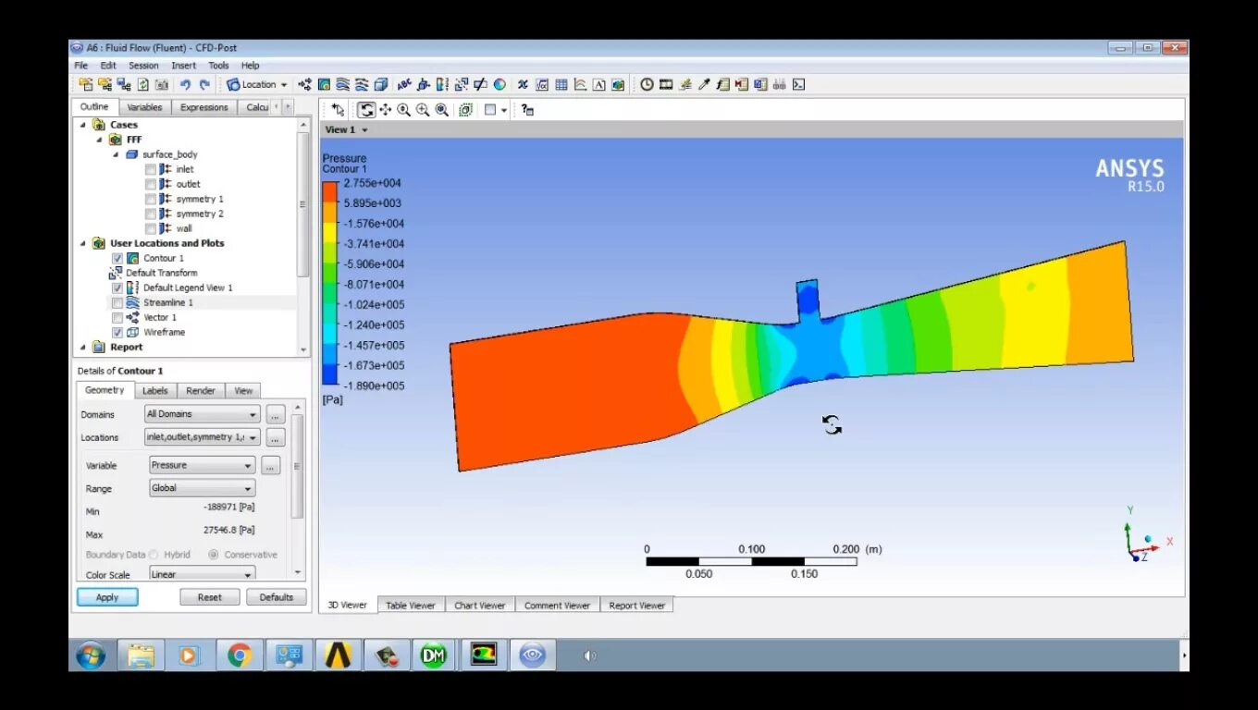Open the Tools menu
1258x710 pixels.
(218, 66)
